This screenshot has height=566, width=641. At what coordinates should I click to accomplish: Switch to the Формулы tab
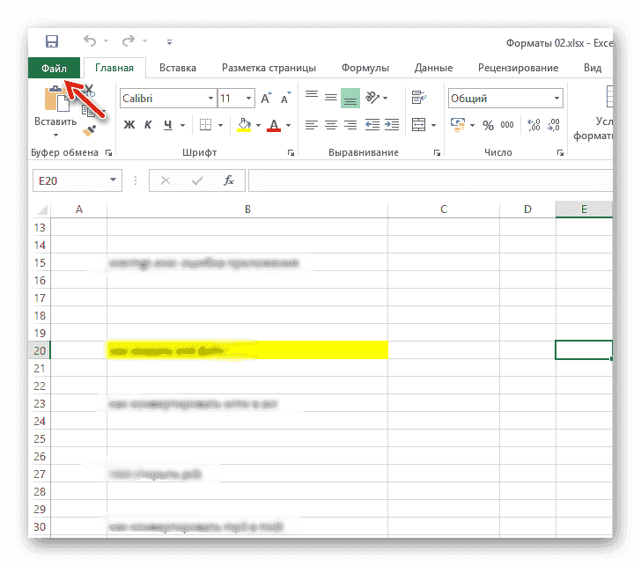pos(365,68)
